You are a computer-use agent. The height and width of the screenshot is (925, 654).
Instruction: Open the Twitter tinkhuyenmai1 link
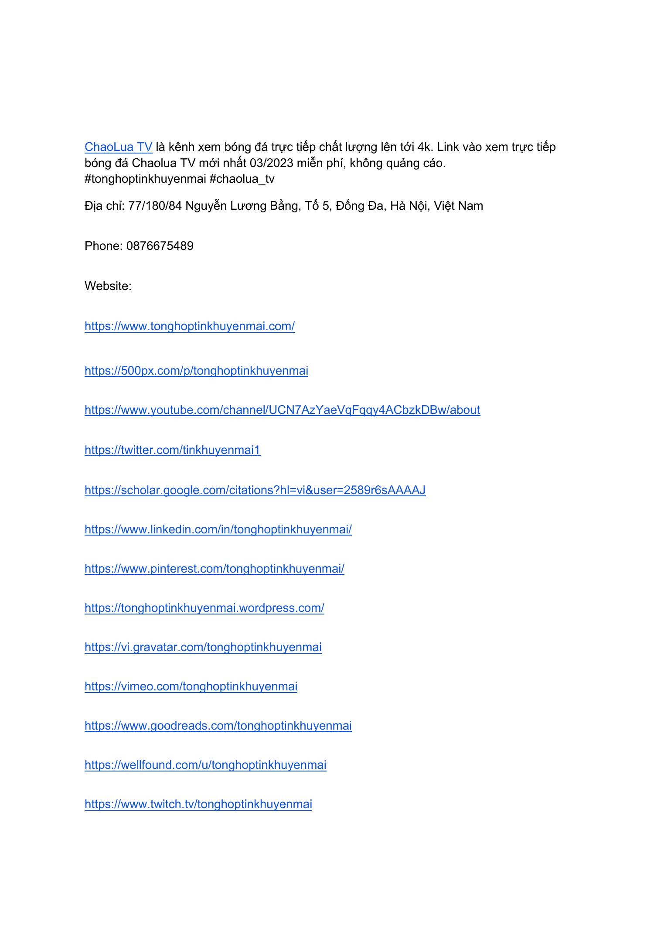(x=173, y=450)
